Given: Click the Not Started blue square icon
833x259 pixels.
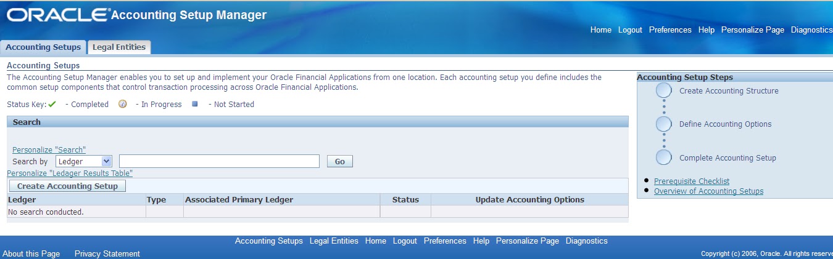Looking at the screenshot, I should click(195, 104).
